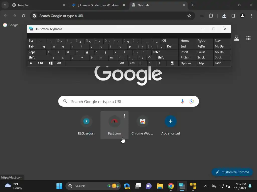Click the space bar on On-Screen Keyboard
The width and height of the screenshot is (257, 192).
pos(92,63)
